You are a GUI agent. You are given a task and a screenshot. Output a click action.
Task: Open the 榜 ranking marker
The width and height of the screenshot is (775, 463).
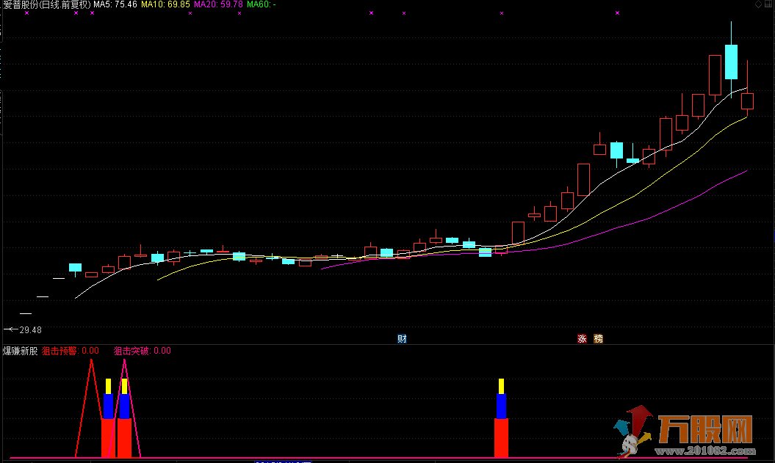(598, 338)
